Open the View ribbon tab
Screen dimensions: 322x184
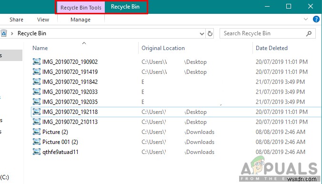pos(43,20)
